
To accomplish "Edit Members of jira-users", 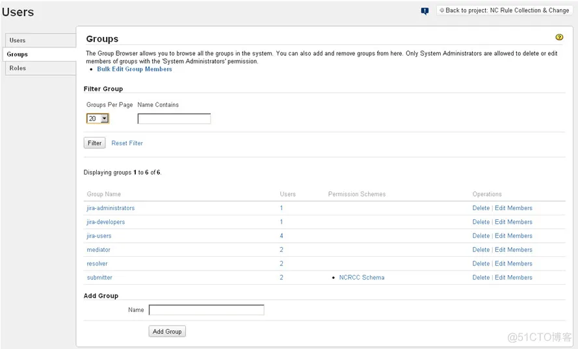I will tap(514, 236).
